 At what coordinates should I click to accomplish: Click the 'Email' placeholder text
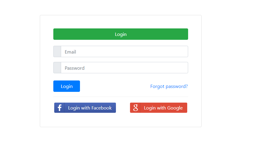(x=70, y=52)
